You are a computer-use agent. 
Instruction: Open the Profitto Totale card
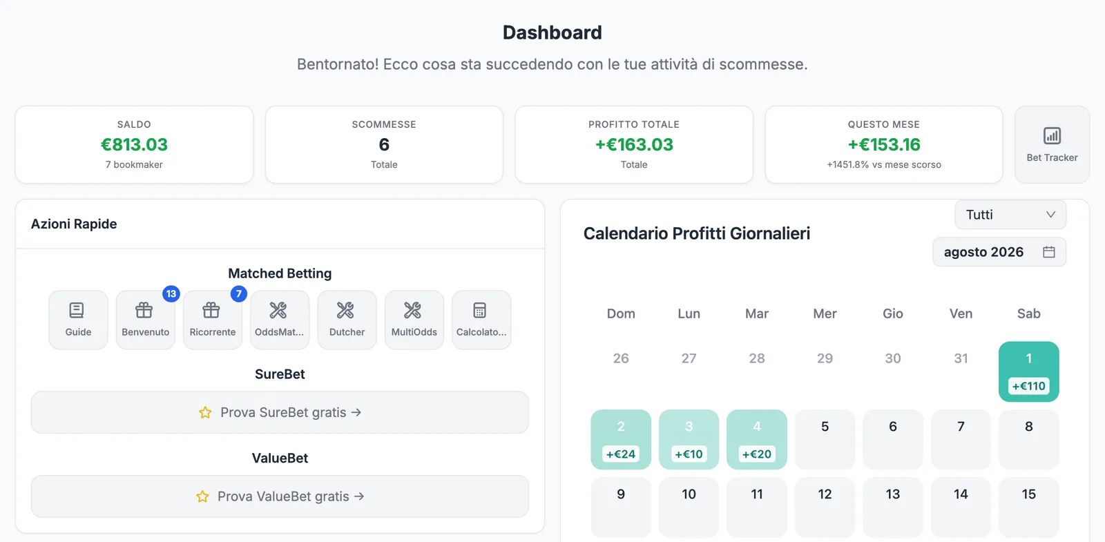coord(634,144)
